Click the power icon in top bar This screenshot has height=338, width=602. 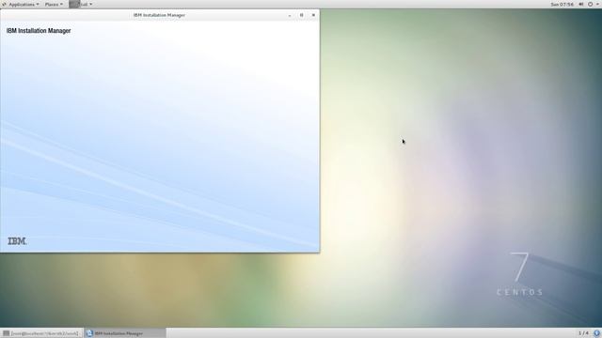click(590, 4)
